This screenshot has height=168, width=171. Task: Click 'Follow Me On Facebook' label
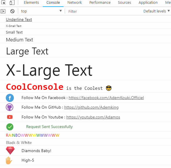pos(44,98)
